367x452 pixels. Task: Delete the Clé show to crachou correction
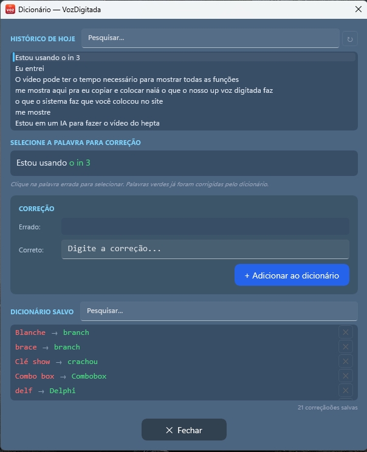click(x=346, y=362)
